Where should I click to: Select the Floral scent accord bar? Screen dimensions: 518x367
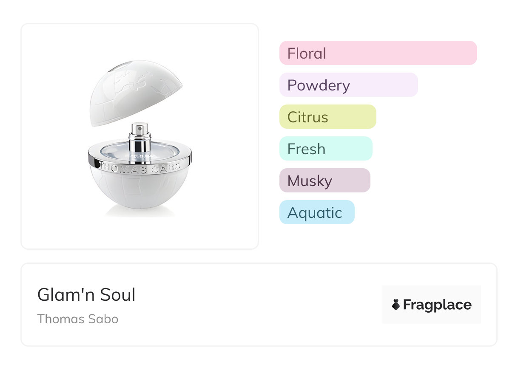(x=378, y=53)
